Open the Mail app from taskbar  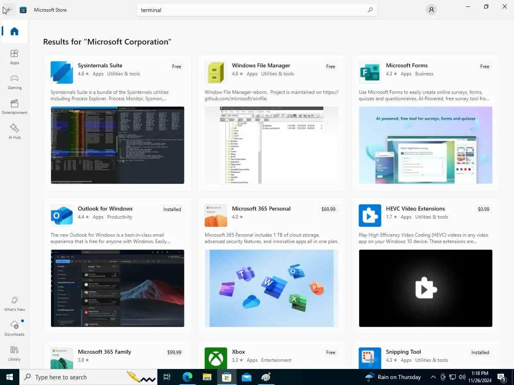[247, 377]
